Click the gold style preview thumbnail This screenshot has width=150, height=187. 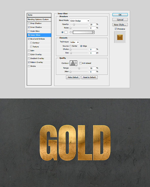tap(120, 37)
